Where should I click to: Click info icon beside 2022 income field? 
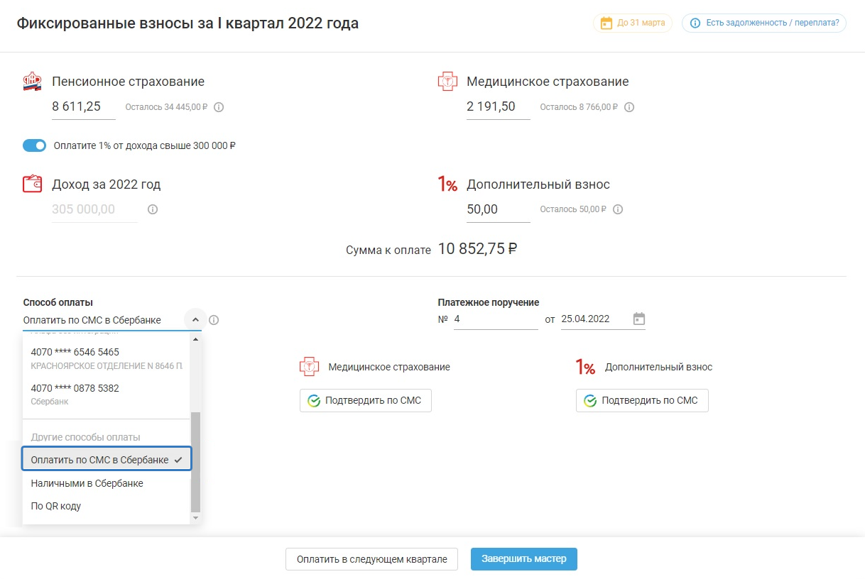tap(153, 210)
